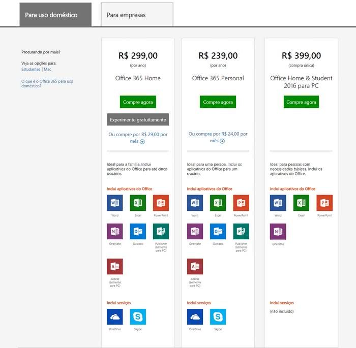Viewport: 356px width, 348px height.
Task: Click Compre agora for Office Home & Student 2016
Action: pos(301,102)
